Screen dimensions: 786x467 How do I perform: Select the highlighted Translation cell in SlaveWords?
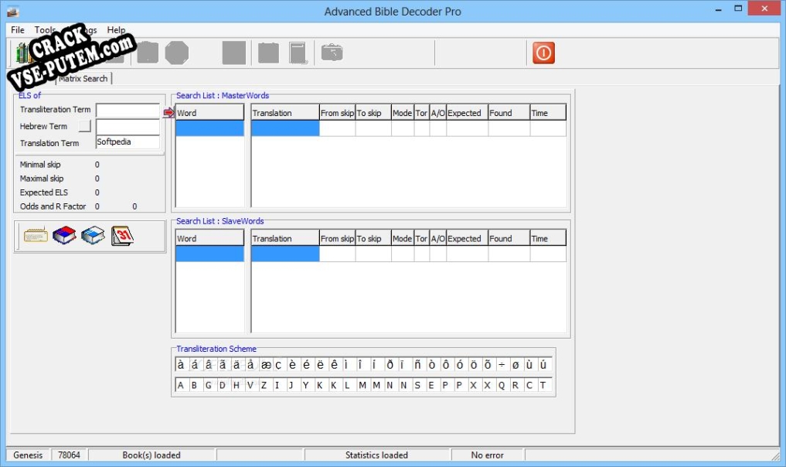(x=285, y=254)
